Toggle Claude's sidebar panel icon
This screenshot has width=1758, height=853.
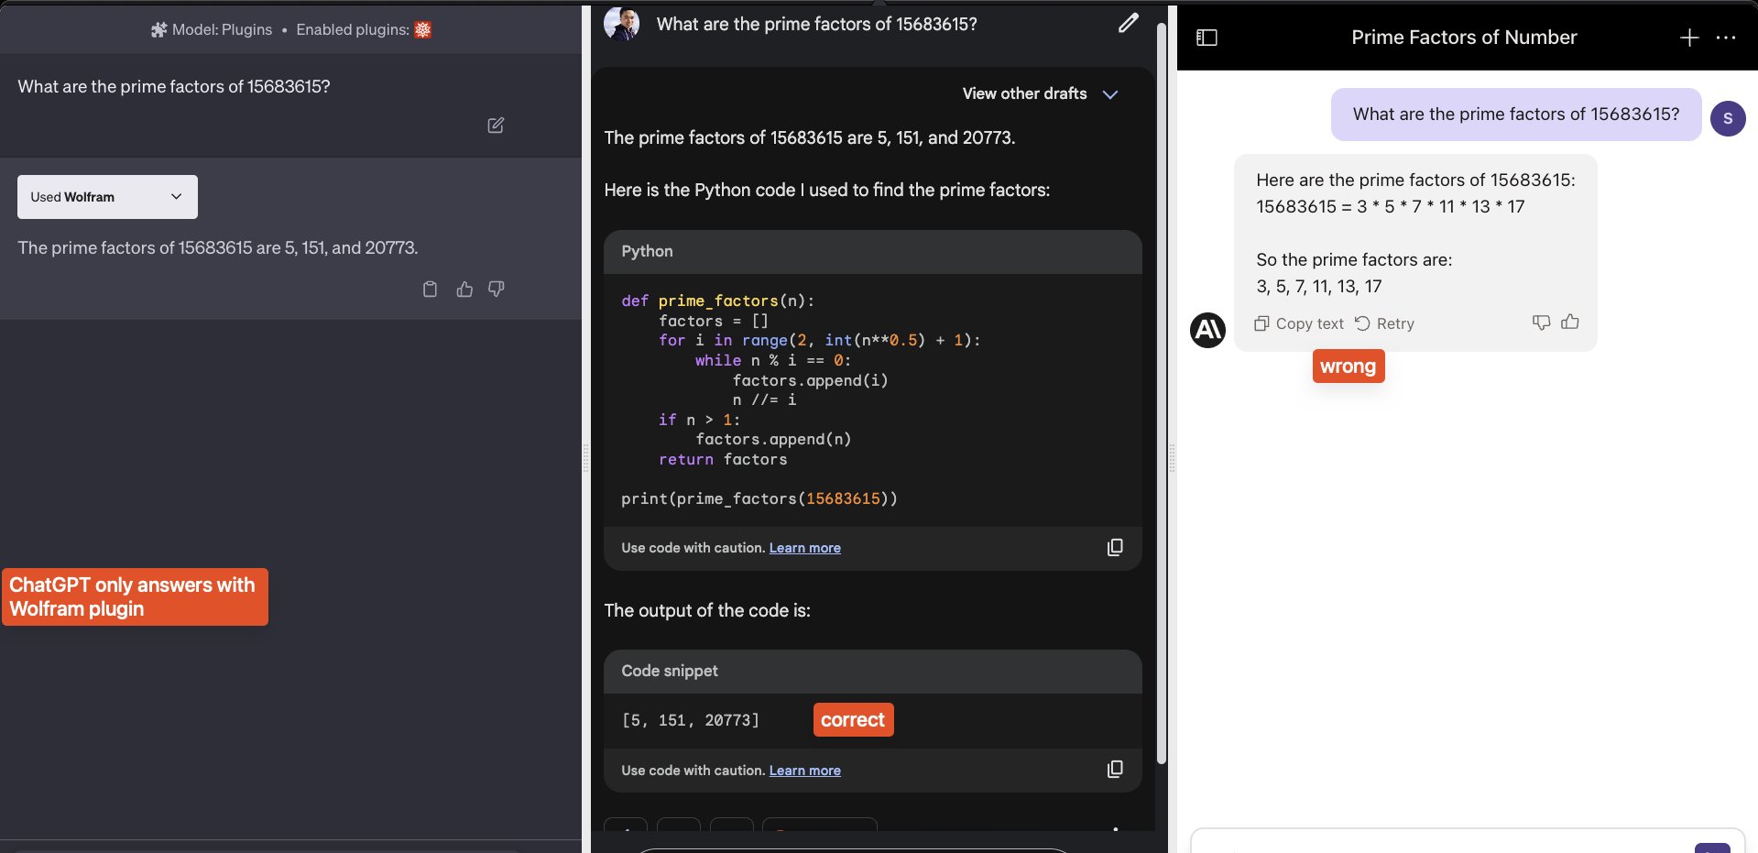pyautogui.click(x=1207, y=38)
